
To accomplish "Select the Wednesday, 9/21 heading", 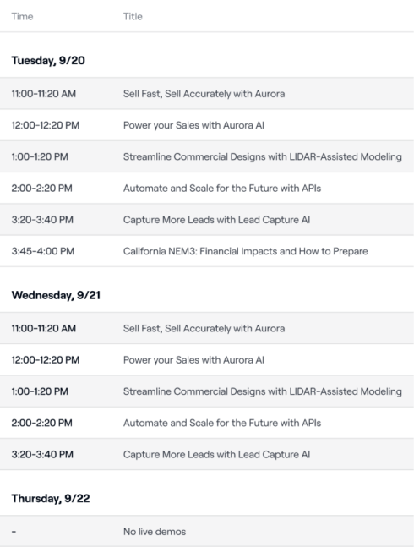I will (x=56, y=295).
